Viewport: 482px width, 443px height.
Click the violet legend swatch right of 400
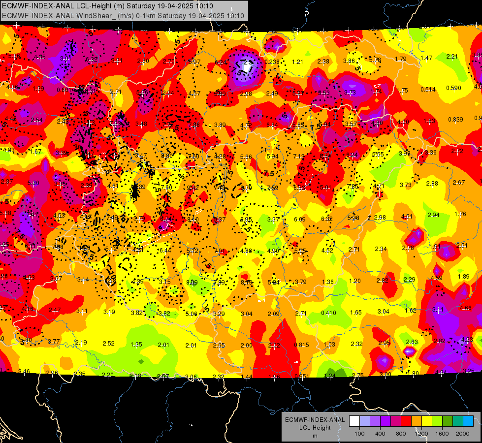click(386, 421)
